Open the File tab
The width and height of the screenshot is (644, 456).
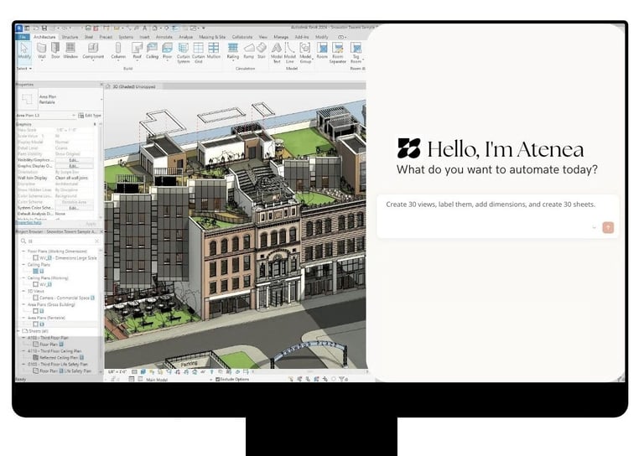23,37
